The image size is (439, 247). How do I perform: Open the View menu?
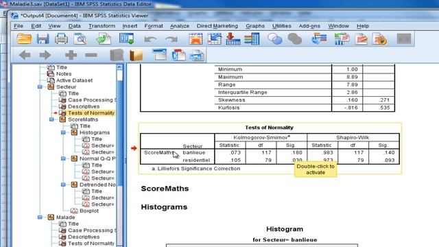pos(54,26)
